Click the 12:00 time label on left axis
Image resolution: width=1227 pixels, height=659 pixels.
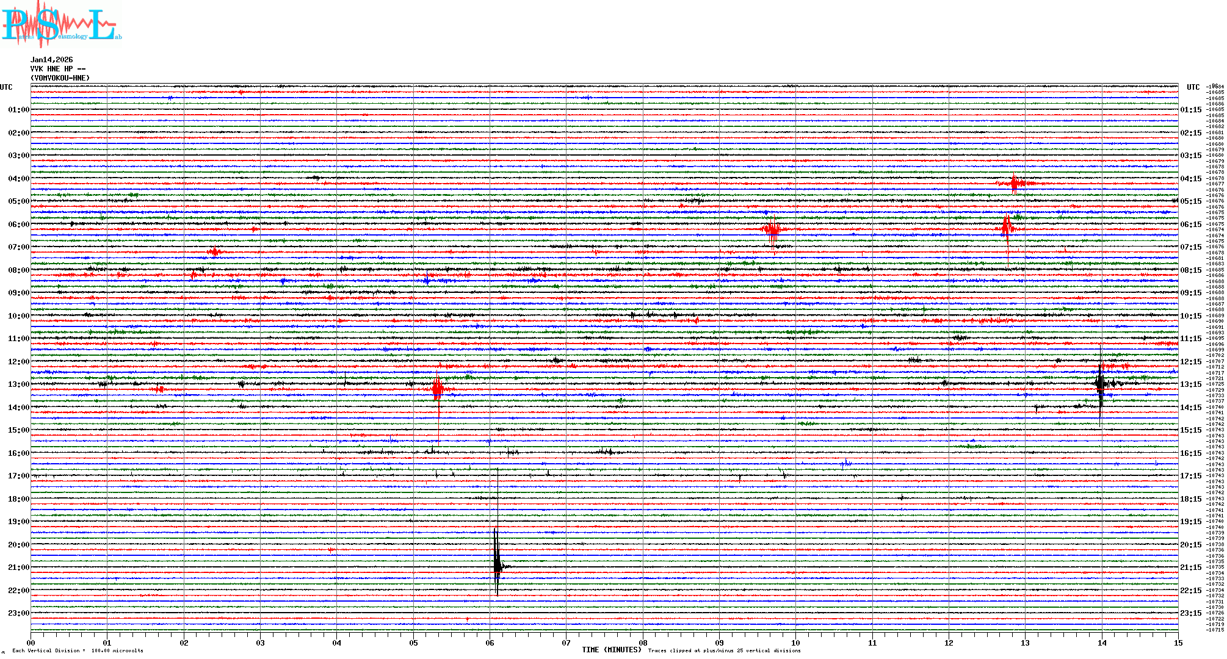[x=18, y=362]
